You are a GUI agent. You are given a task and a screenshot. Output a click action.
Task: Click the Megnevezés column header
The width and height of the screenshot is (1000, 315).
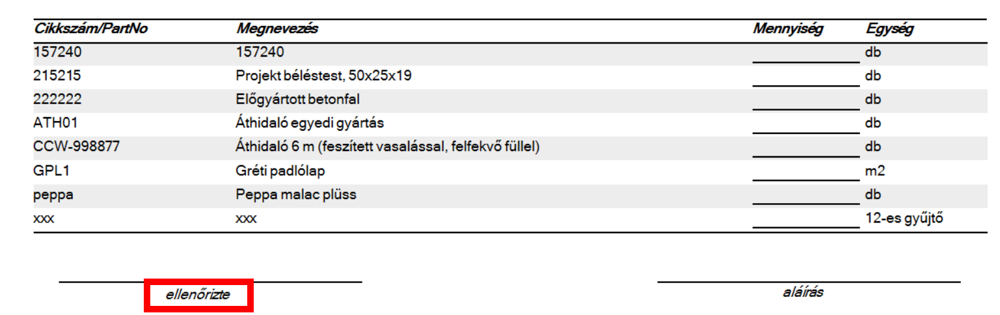pyautogui.click(x=277, y=29)
